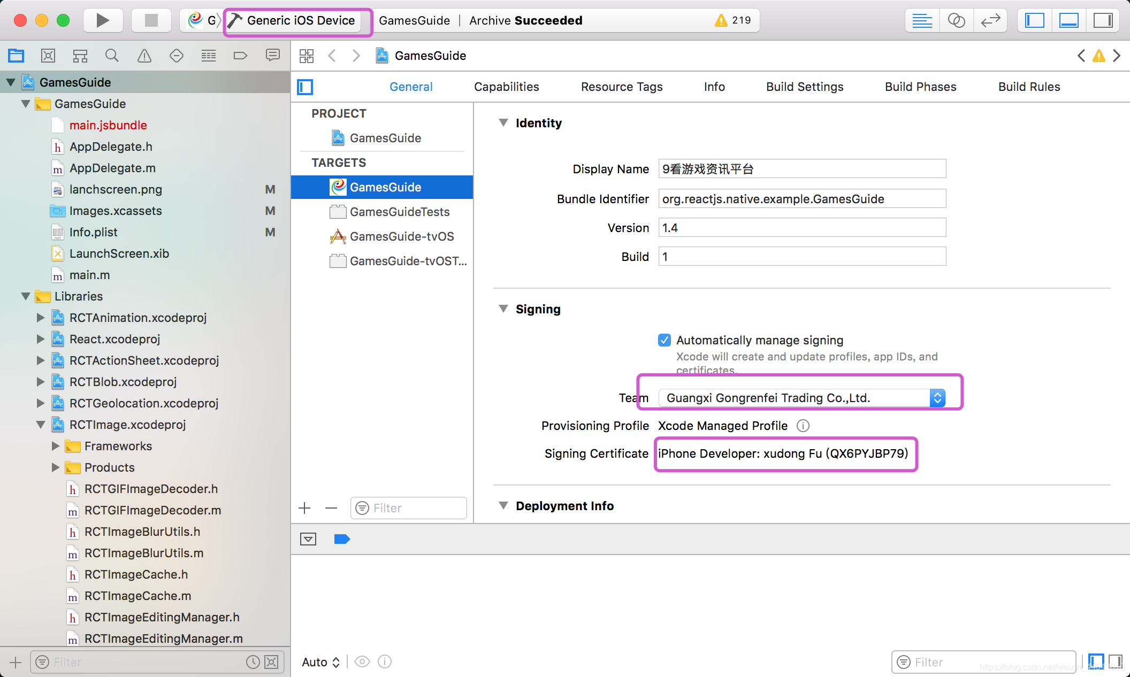
Task: Expand the Frameworks folder
Action: pyautogui.click(x=55, y=446)
